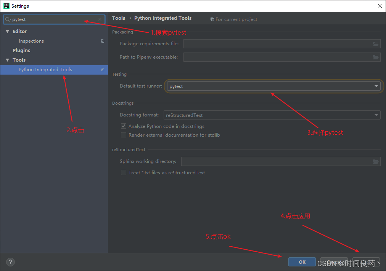Focus the settings search field
The image size is (386, 271).
tap(54, 19)
